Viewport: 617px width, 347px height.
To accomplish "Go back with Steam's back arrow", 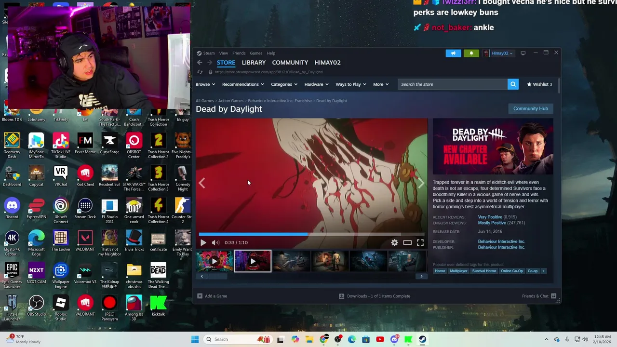I will pos(200,63).
